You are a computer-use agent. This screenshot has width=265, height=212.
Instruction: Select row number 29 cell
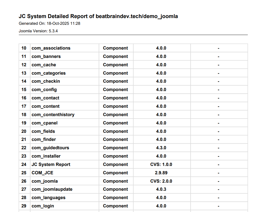(24, 206)
